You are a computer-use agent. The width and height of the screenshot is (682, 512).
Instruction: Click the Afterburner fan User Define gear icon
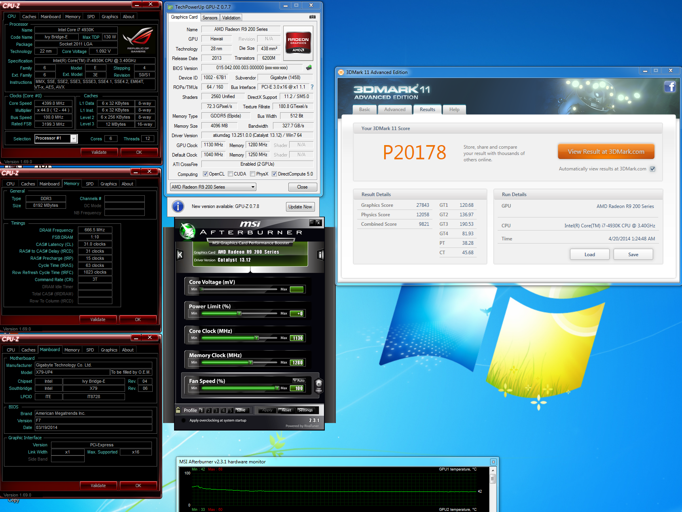click(x=319, y=385)
